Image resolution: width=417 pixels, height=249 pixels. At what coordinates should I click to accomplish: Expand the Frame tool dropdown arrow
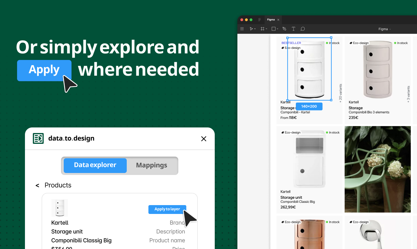(x=266, y=29)
